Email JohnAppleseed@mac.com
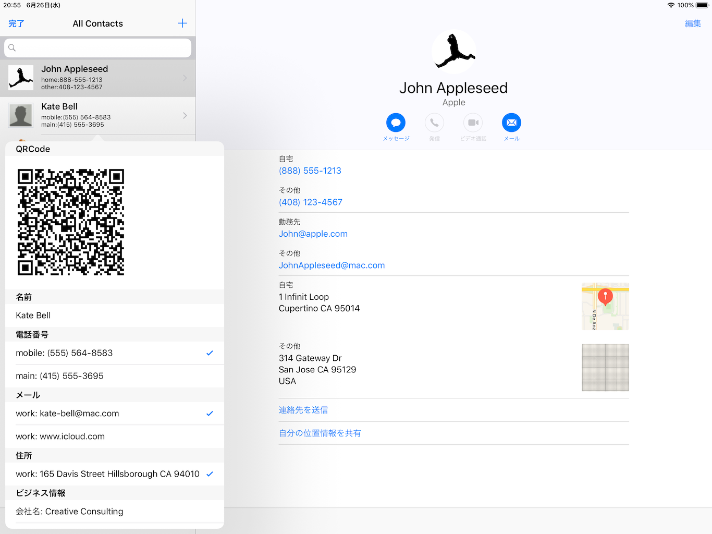Image resolution: width=712 pixels, height=534 pixels. pyautogui.click(x=332, y=265)
